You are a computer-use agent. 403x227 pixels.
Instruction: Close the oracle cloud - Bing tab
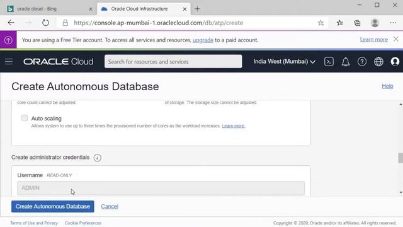(91, 9)
